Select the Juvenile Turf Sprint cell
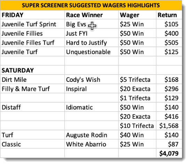Screen dimensions: 189x165 coord(32,24)
